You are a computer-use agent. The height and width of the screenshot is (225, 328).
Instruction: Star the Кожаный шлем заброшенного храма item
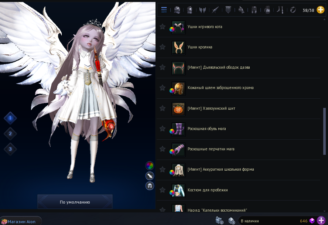(x=162, y=88)
